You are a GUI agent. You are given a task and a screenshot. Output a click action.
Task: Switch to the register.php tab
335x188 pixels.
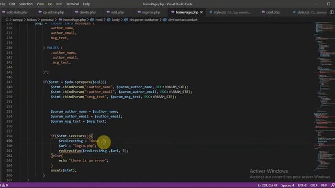pyautogui.click(x=151, y=13)
